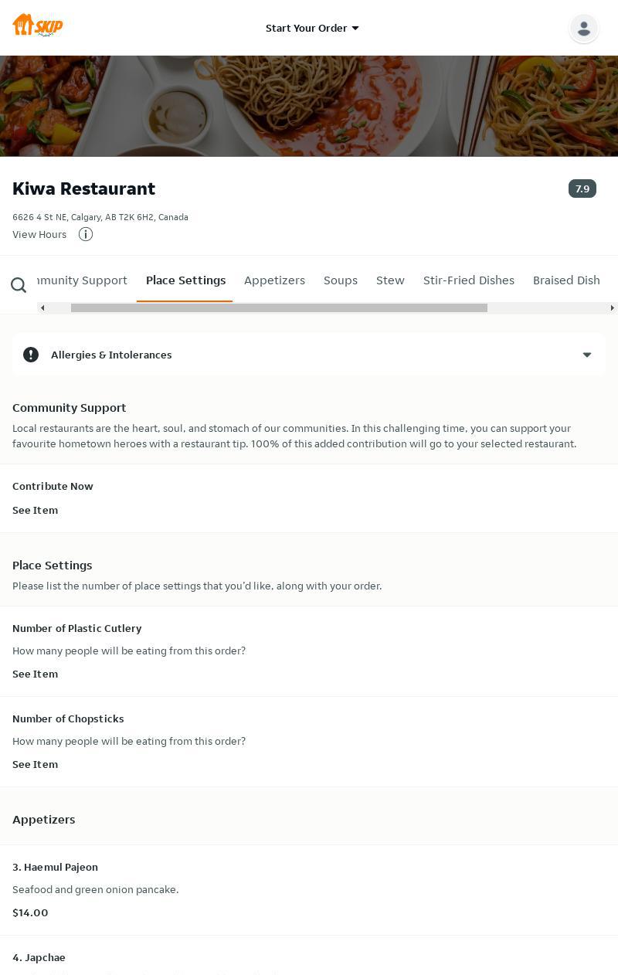Select the Soups category tab
The height and width of the screenshot is (975, 618).
click(x=340, y=280)
